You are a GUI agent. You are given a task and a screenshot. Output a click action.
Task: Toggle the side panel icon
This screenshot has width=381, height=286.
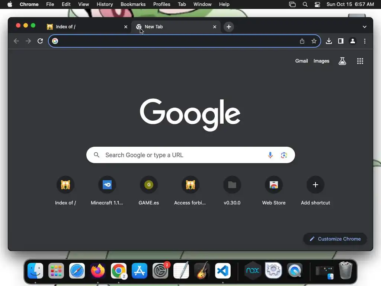(x=341, y=41)
